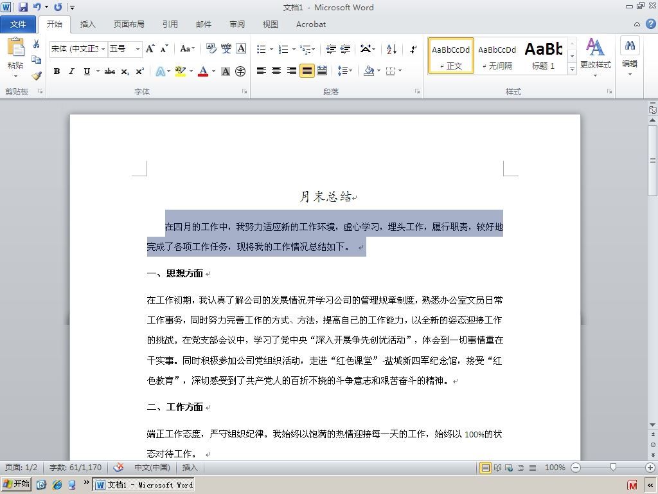
Task: Open the font name dropdown 宋体
Action: tap(78, 49)
